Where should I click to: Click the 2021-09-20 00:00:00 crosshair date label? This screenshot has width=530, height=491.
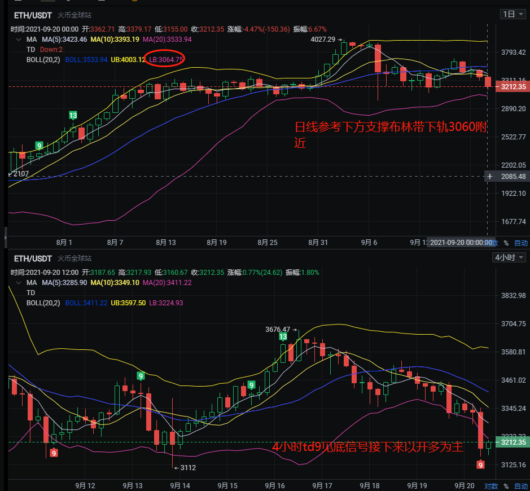tap(461, 243)
